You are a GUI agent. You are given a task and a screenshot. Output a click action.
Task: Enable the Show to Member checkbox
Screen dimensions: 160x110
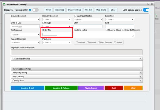coord(123,30)
